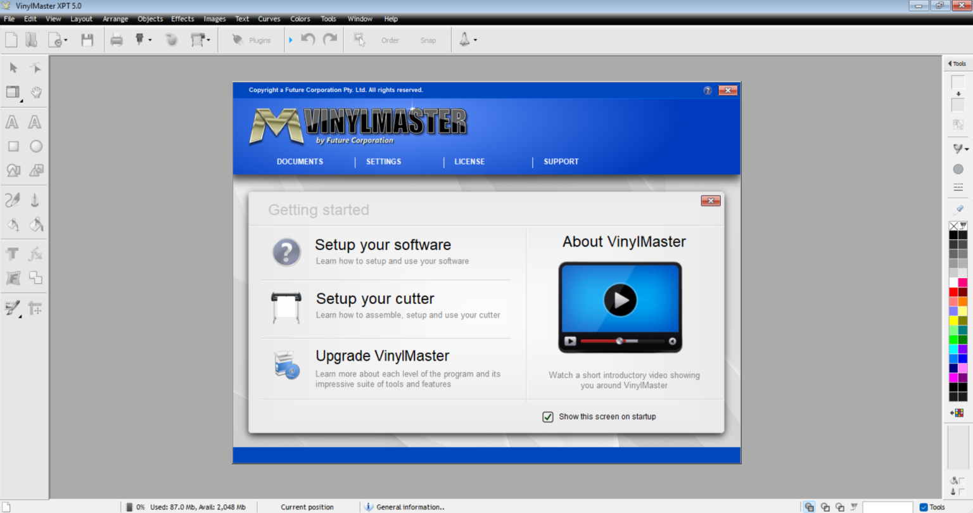Click the apple-shaped toolbar icon
The image size is (973, 513).
point(171,40)
